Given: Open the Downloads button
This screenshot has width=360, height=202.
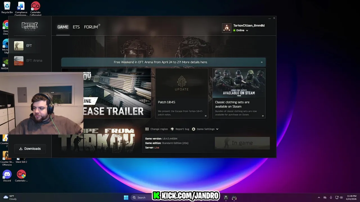Looking at the screenshot, I should pos(30,149).
